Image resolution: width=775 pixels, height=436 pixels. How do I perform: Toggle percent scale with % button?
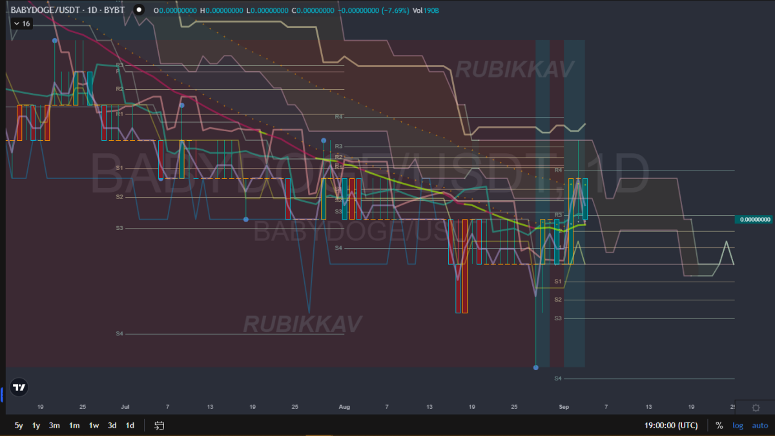point(719,426)
